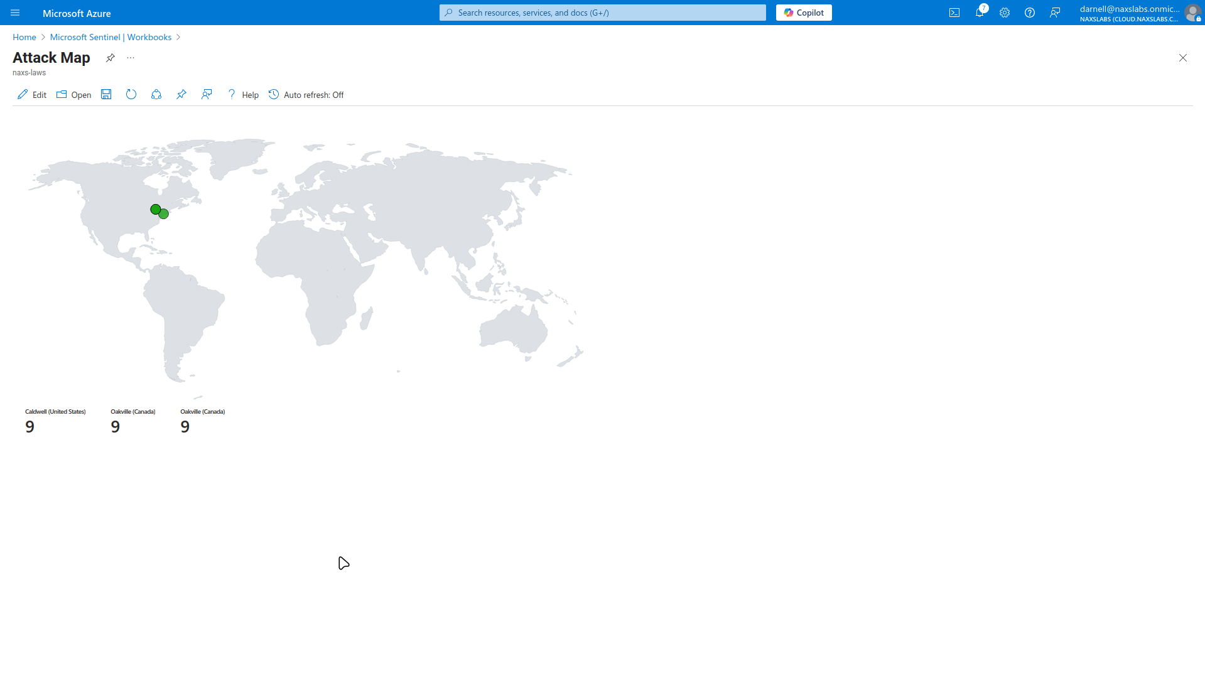1205x673 pixels.
Task: Open Copilot
Action: pos(804,13)
